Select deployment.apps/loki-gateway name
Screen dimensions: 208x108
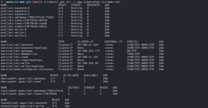click(23, 78)
